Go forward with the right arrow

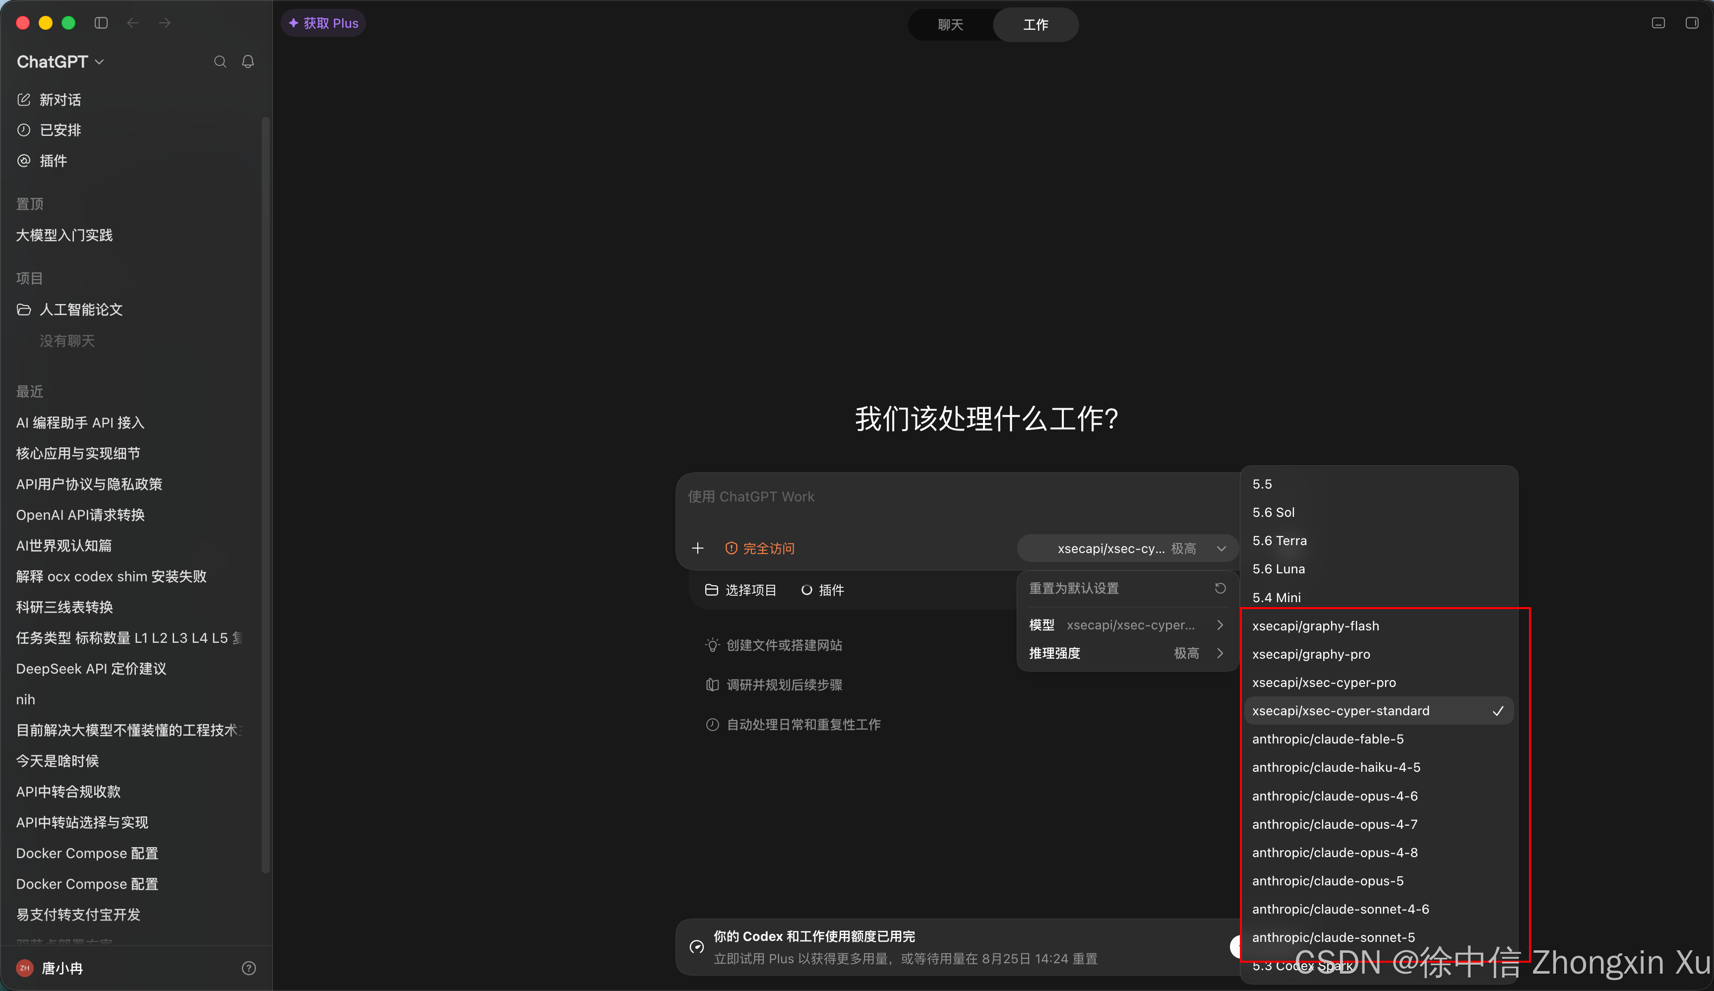[165, 23]
